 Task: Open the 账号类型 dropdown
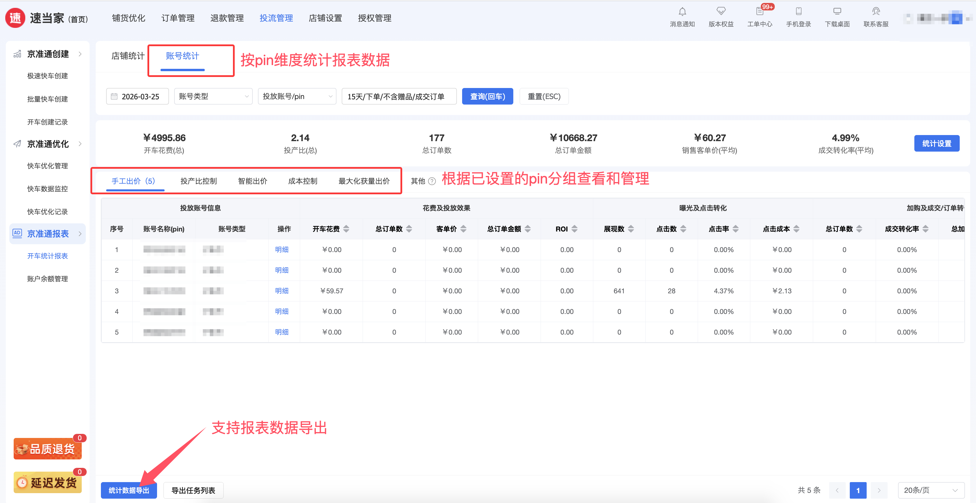point(213,96)
